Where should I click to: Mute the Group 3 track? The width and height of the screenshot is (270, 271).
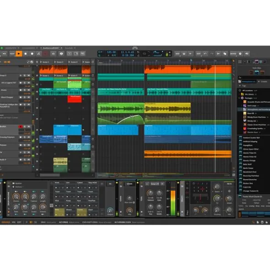29,76
